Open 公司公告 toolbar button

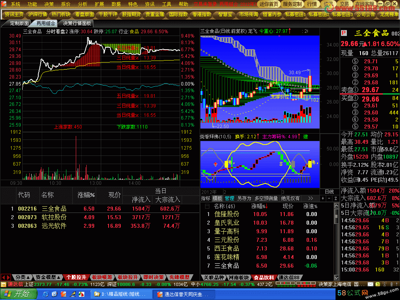point(366,14)
